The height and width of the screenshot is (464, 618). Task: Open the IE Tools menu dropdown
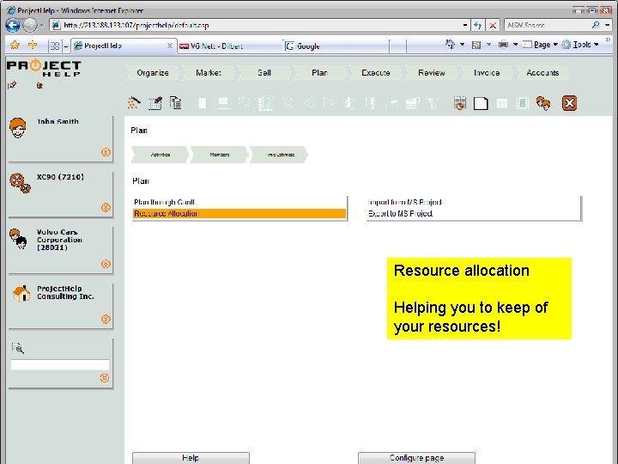[x=580, y=45]
